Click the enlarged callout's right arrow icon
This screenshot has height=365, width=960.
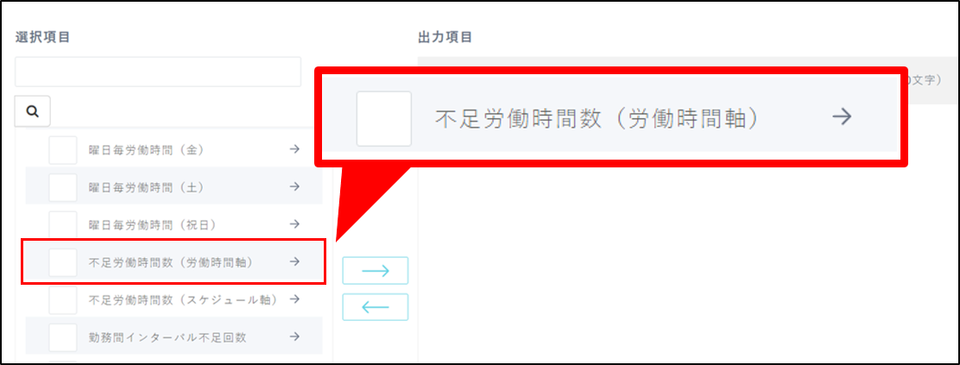[843, 116]
